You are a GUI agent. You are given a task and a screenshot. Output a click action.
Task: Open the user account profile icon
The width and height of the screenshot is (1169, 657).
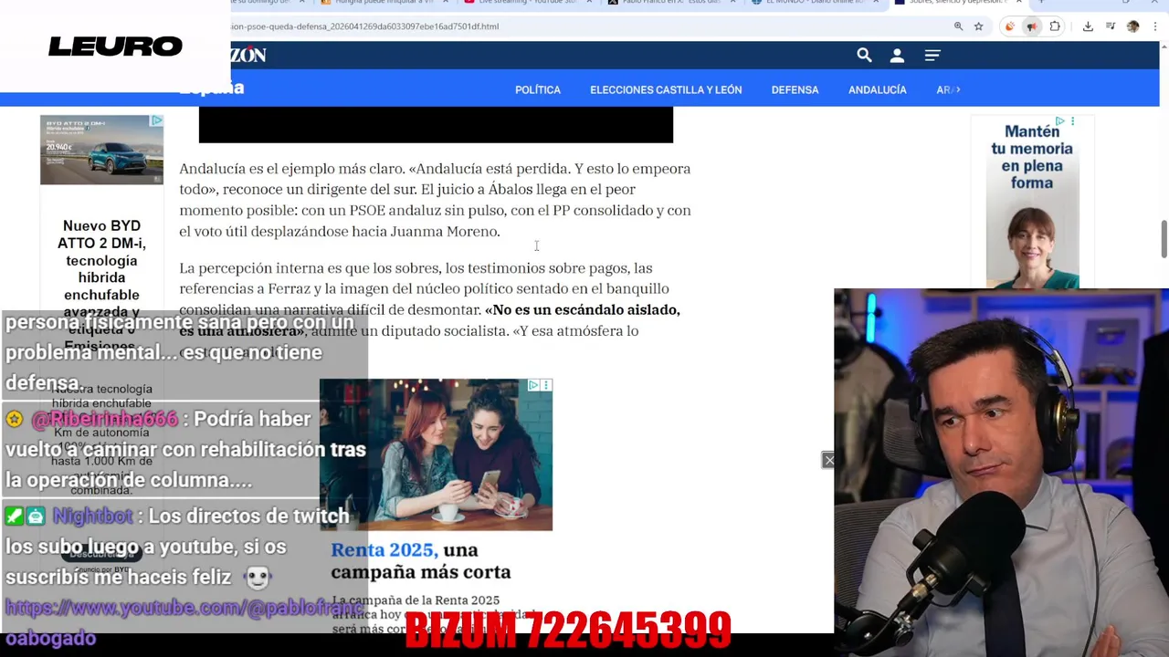tap(897, 56)
